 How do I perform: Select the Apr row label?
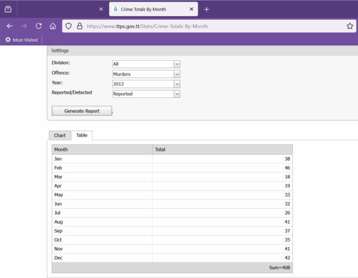coord(58,186)
